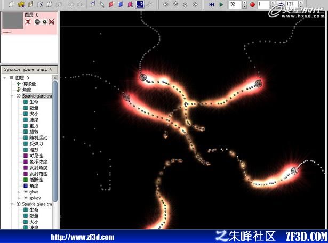Collapse the highlighted Sparkle glare trail emitter

(x=12, y=96)
